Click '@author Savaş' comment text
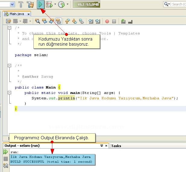The height and width of the screenshot is (172, 186). pyautogui.click(x=38, y=77)
